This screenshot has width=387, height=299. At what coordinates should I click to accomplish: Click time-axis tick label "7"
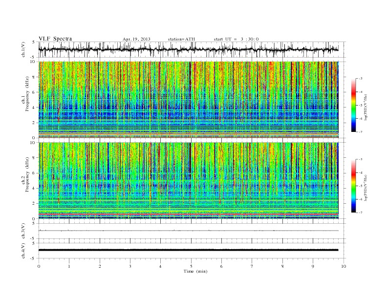(x=252, y=266)
